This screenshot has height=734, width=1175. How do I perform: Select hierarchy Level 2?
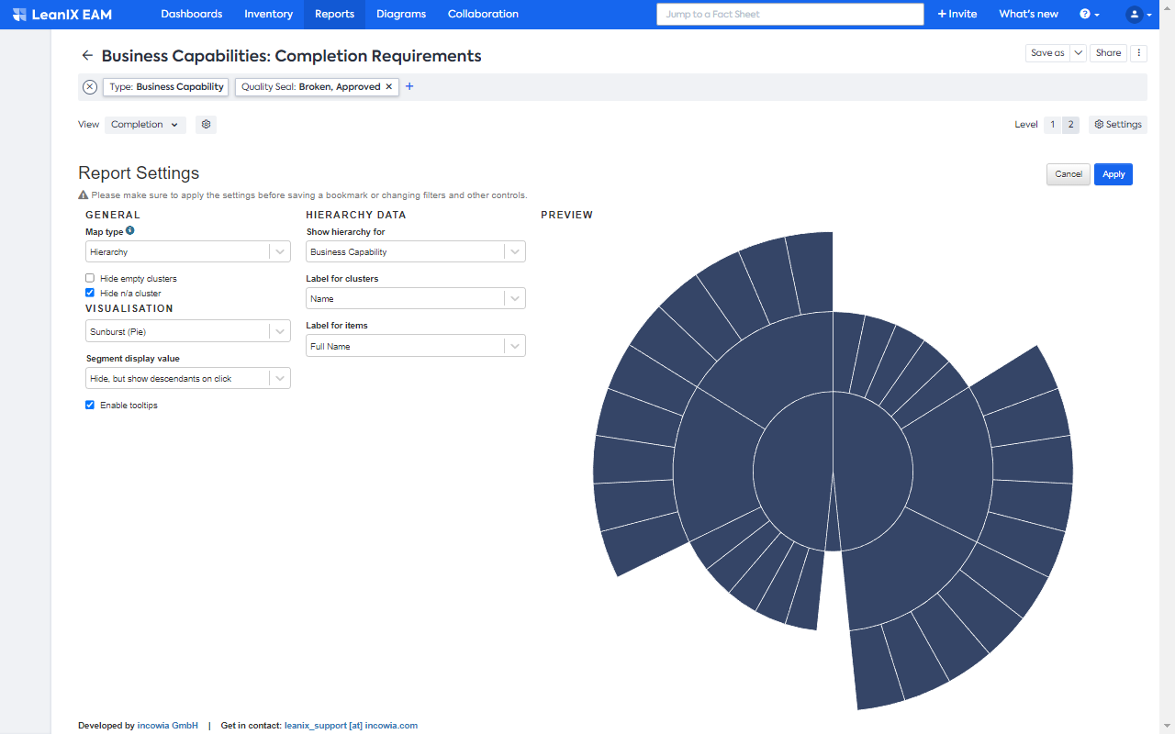1070,125
